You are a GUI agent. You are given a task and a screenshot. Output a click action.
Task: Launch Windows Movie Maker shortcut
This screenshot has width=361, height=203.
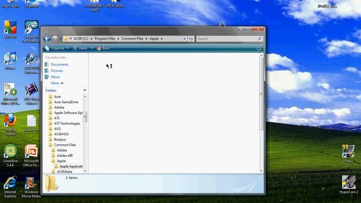(x=32, y=187)
